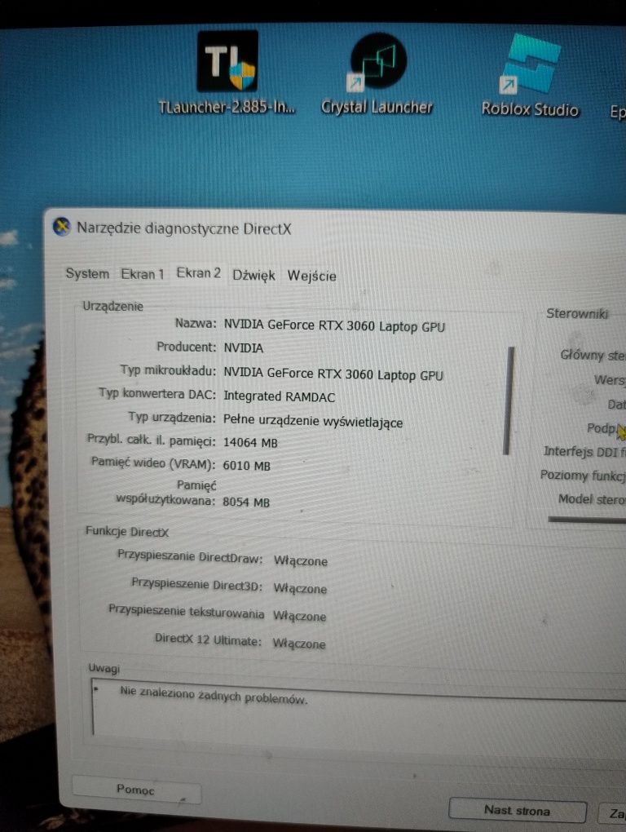
Task: Click the Nie znaleziono żadnych problemów note
Action: click(x=214, y=695)
